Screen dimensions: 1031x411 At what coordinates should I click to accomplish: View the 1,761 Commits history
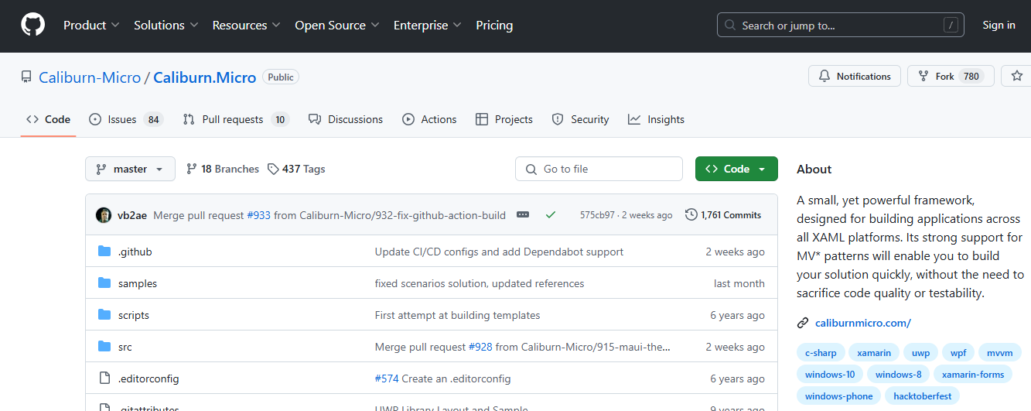[723, 215]
